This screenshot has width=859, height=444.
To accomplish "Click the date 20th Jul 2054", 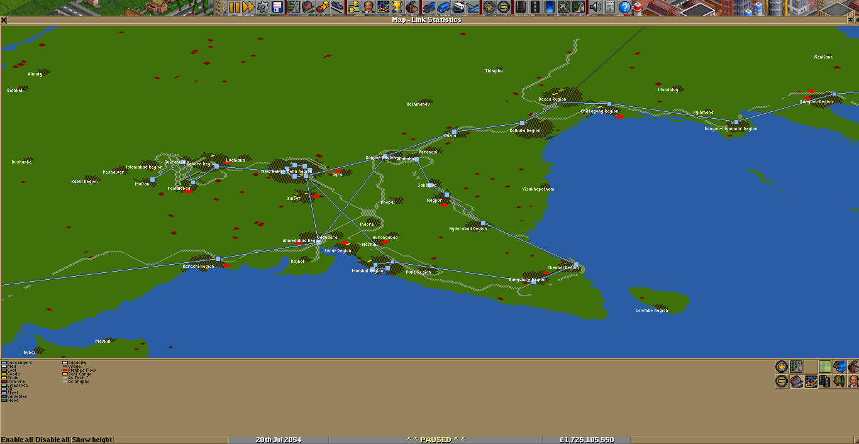I will (278, 440).
